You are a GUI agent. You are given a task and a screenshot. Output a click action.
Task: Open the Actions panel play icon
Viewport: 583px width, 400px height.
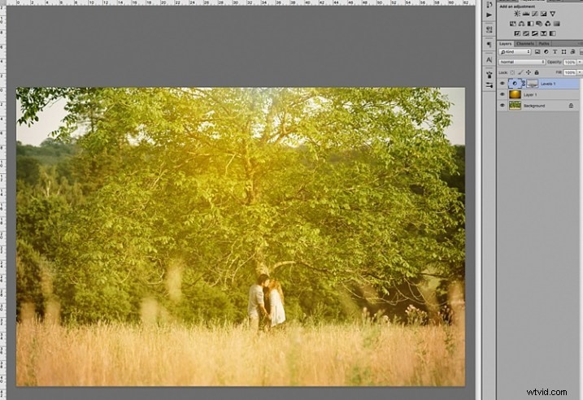489,15
